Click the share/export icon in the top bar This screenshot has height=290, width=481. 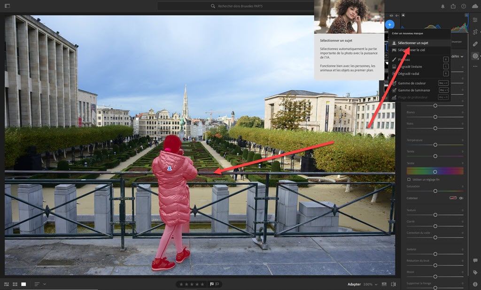coord(453,6)
